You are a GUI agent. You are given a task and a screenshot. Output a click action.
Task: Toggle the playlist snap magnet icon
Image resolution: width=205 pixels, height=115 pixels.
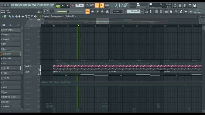click(5, 16)
